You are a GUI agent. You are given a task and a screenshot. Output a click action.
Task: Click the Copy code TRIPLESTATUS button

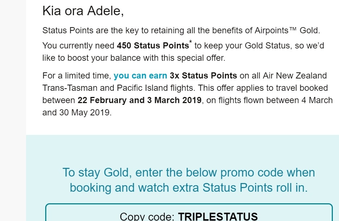(189, 212)
